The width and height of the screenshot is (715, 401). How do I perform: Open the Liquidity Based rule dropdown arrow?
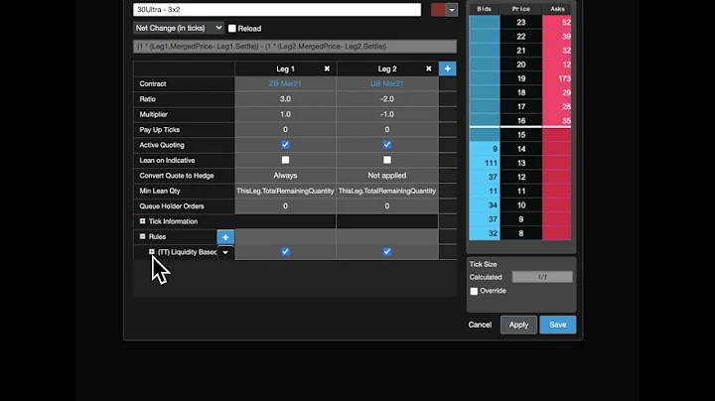pyautogui.click(x=225, y=252)
